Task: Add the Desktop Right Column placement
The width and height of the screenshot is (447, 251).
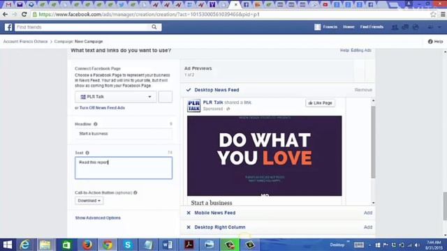Action: click(x=368, y=227)
